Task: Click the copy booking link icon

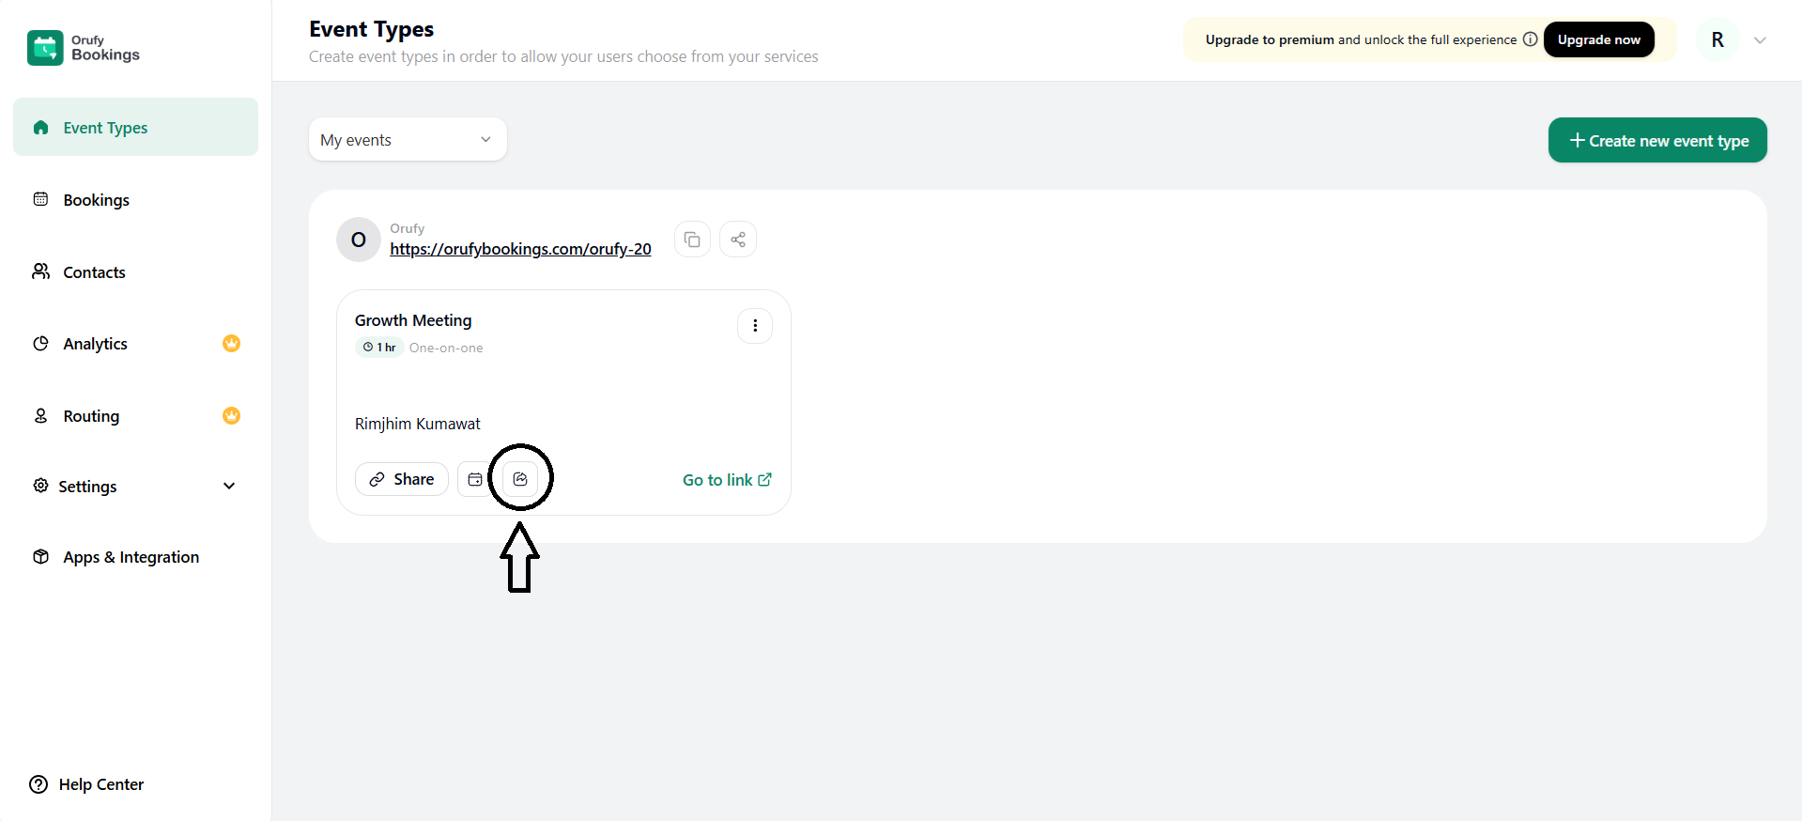Action: click(692, 240)
